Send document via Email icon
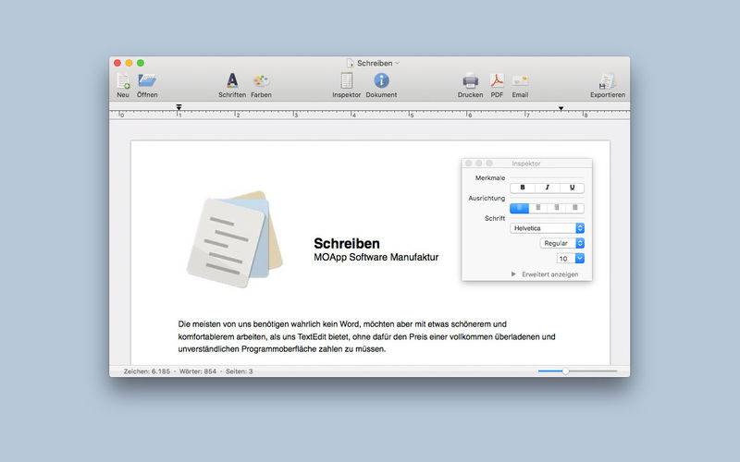 point(520,81)
